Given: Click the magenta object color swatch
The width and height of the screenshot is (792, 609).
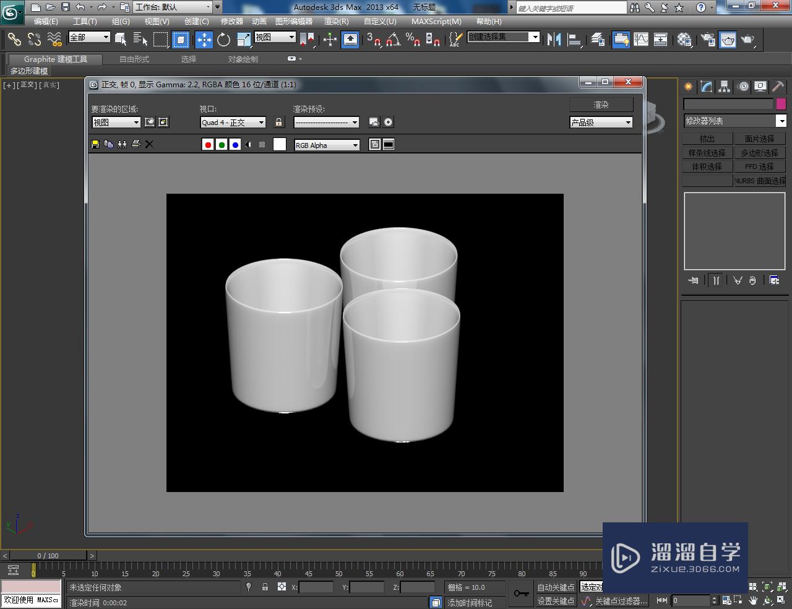Looking at the screenshot, I should 781,104.
